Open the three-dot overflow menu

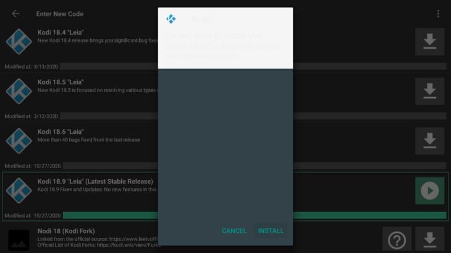click(x=438, y=13)
